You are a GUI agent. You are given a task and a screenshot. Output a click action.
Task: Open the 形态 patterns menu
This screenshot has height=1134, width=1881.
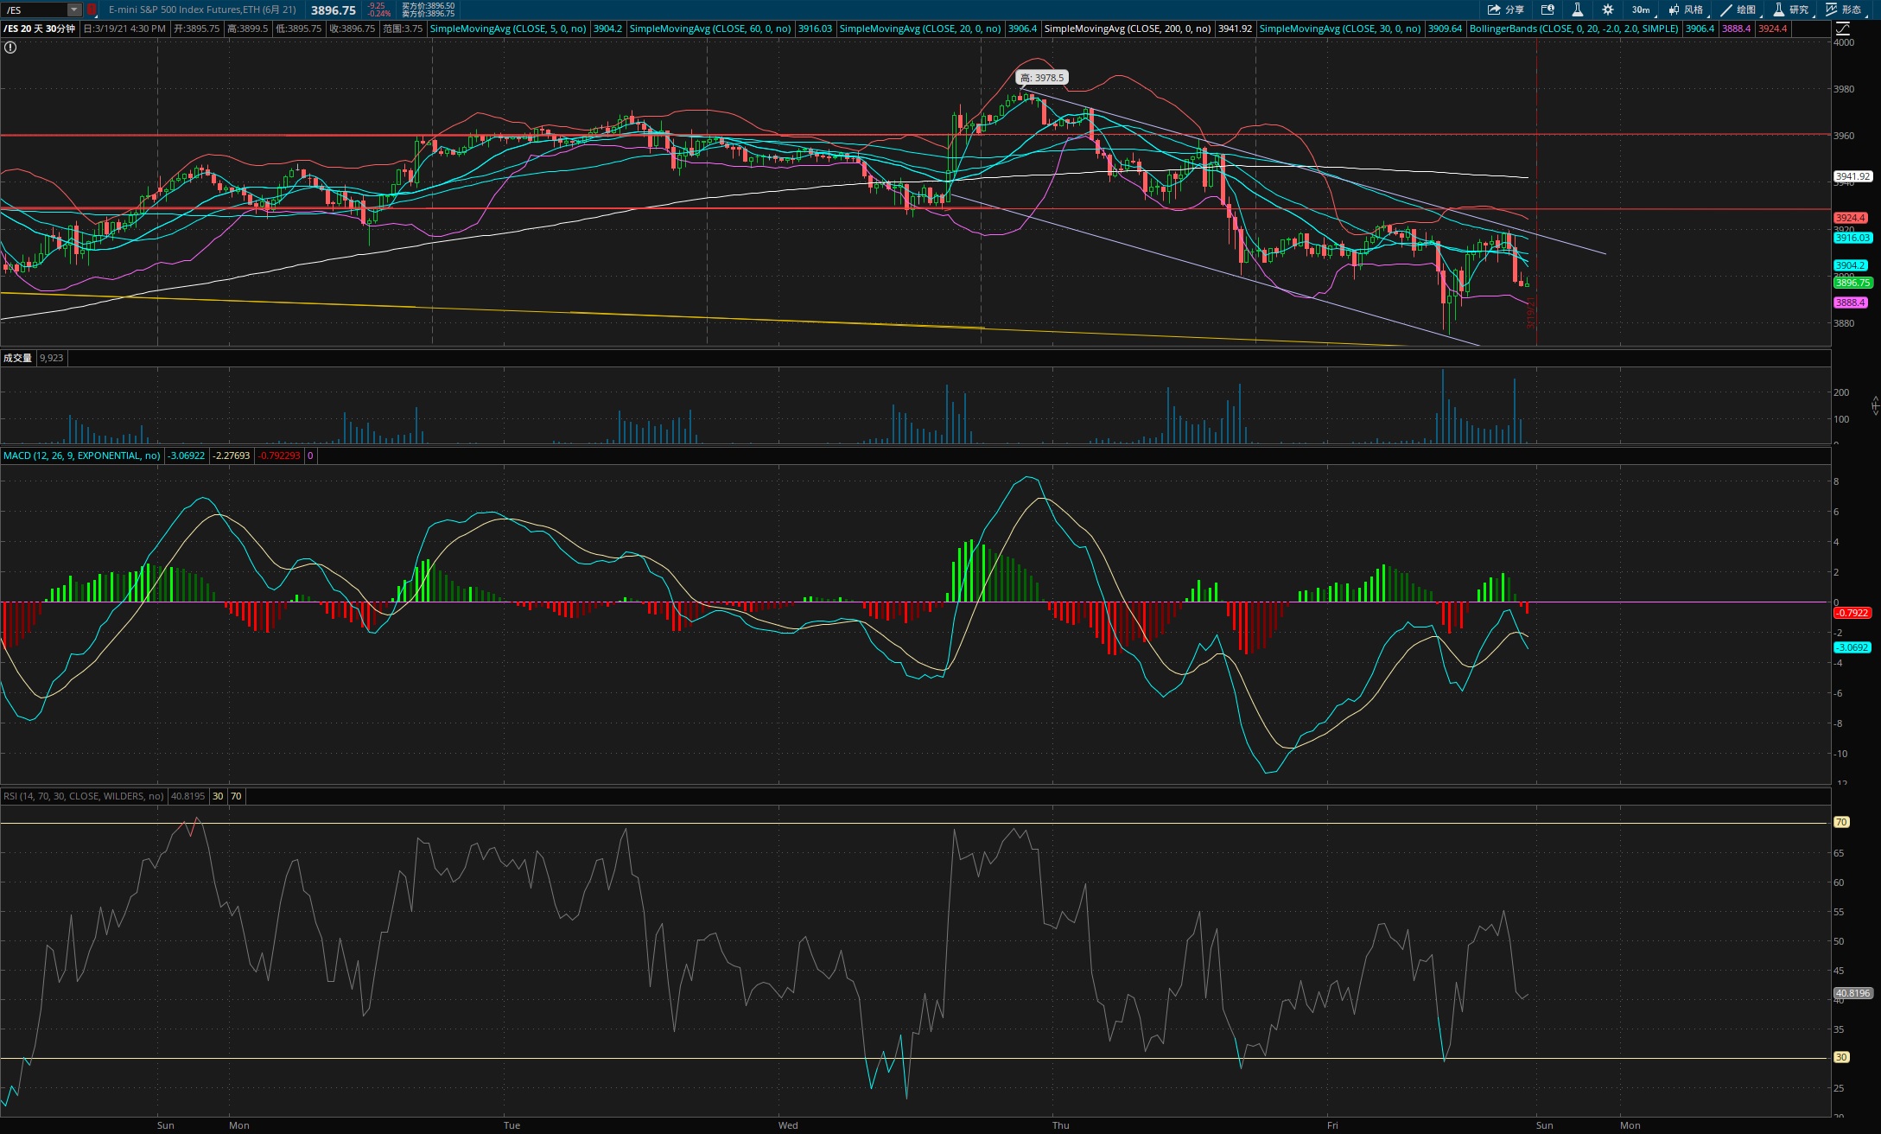coord(1844,10)
